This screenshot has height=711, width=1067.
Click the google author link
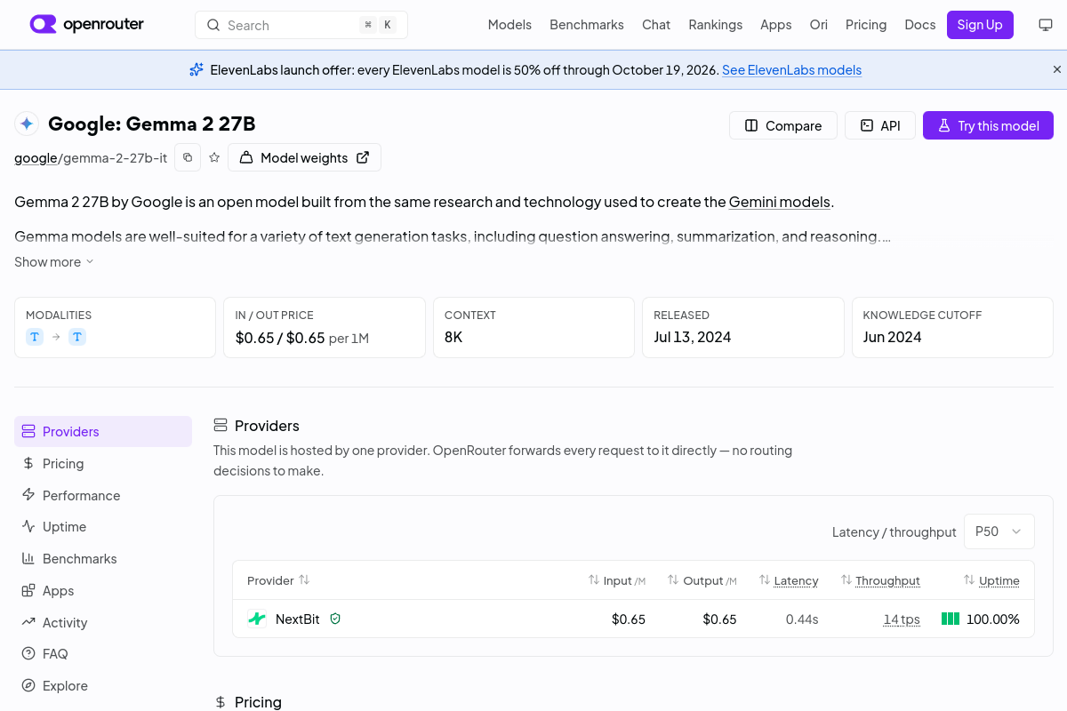pos(36,158)
